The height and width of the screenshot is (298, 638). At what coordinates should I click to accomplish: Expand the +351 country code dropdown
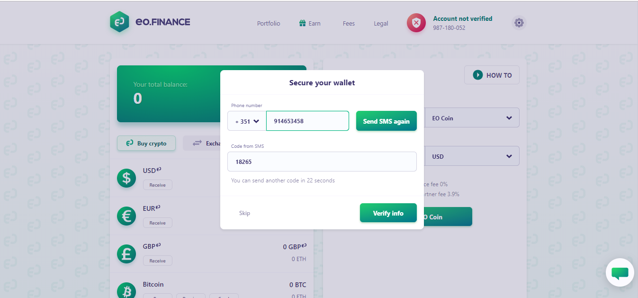(x=247, y=121)
